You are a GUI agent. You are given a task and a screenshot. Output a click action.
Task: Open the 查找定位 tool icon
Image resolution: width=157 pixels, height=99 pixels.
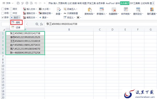tap(138, 10)
